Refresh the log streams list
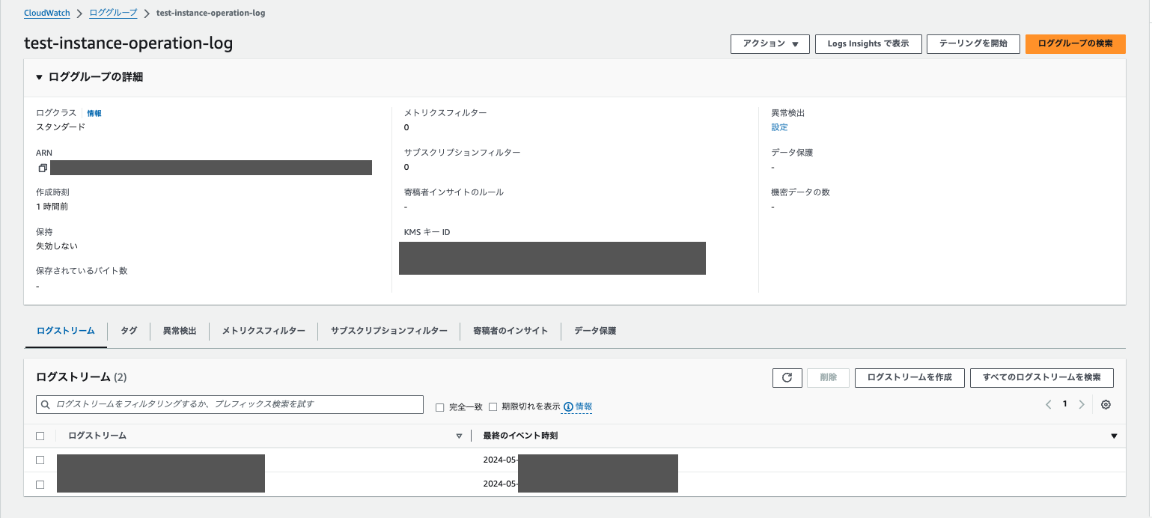The height and width of the screenshot is (518, 1152). click(x=787, y=377)
